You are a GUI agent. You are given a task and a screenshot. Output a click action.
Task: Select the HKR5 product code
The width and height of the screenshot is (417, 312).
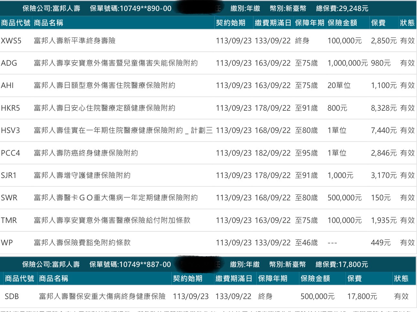coord(11,108)
